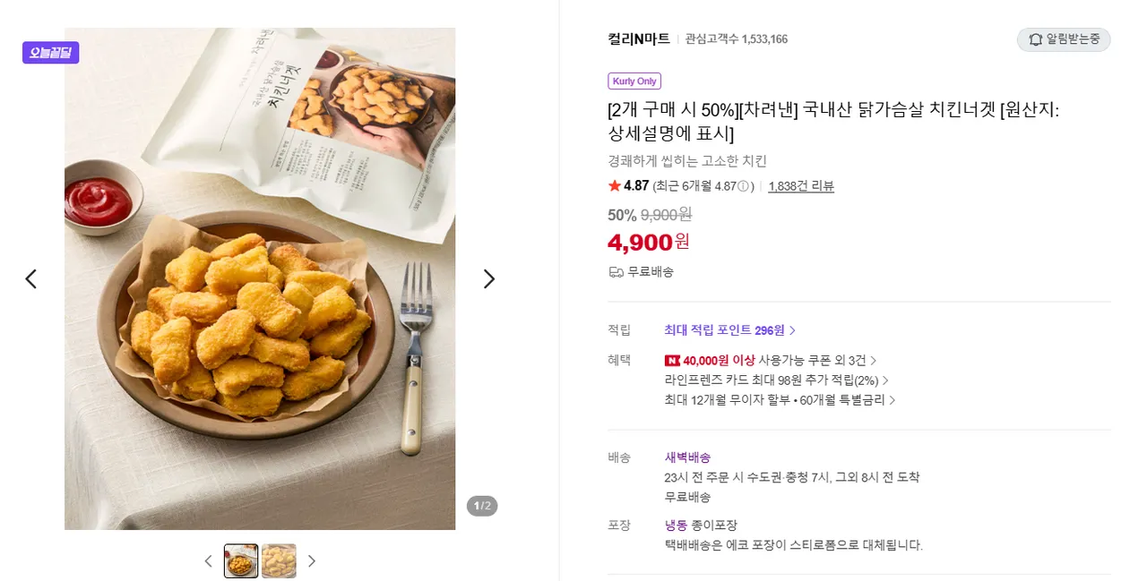Screen dimensions: 1147x581
Task: Select the second product thumbnail
Action: click(279, 561)
